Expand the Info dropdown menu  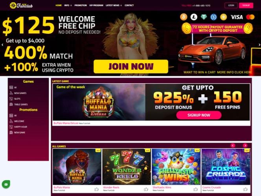click(68, 5)
